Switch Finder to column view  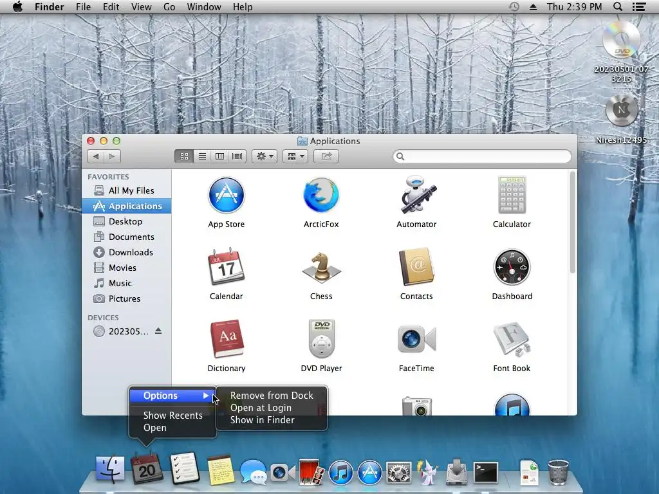click(x=219, y=156)
